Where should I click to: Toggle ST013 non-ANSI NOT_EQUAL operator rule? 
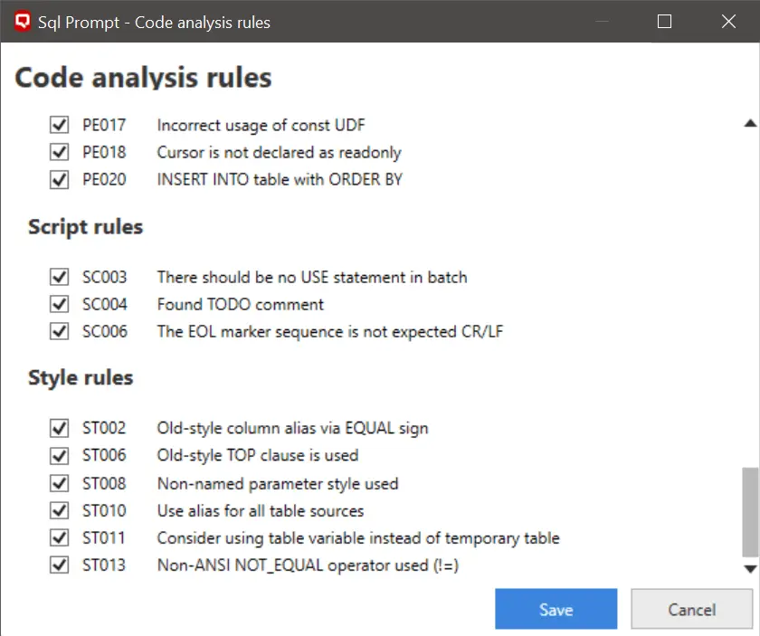point(59,564)
